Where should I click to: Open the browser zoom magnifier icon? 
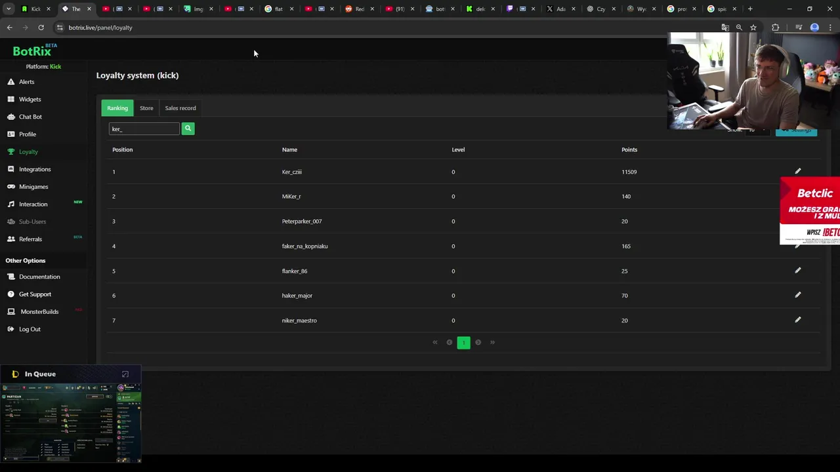coord(739,28)
